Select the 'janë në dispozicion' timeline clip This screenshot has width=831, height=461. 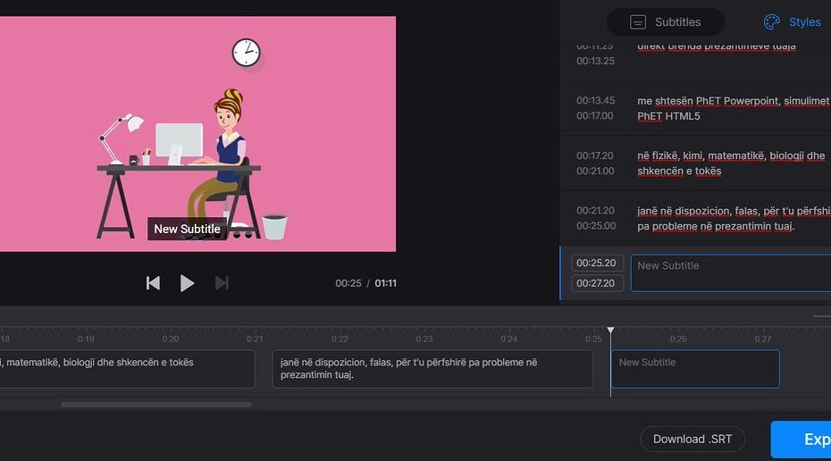tap(432, 369)
